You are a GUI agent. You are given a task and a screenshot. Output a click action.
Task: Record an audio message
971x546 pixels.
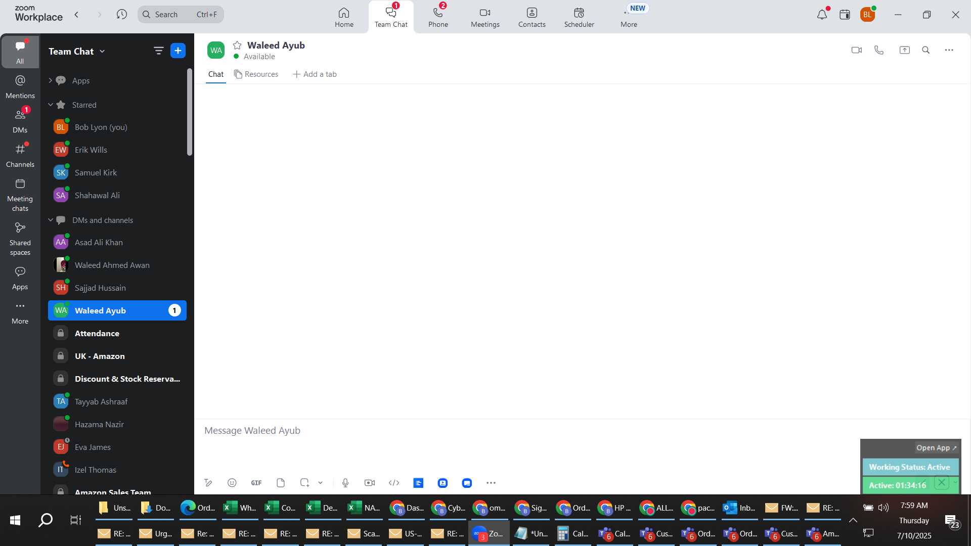click(345, 483)
